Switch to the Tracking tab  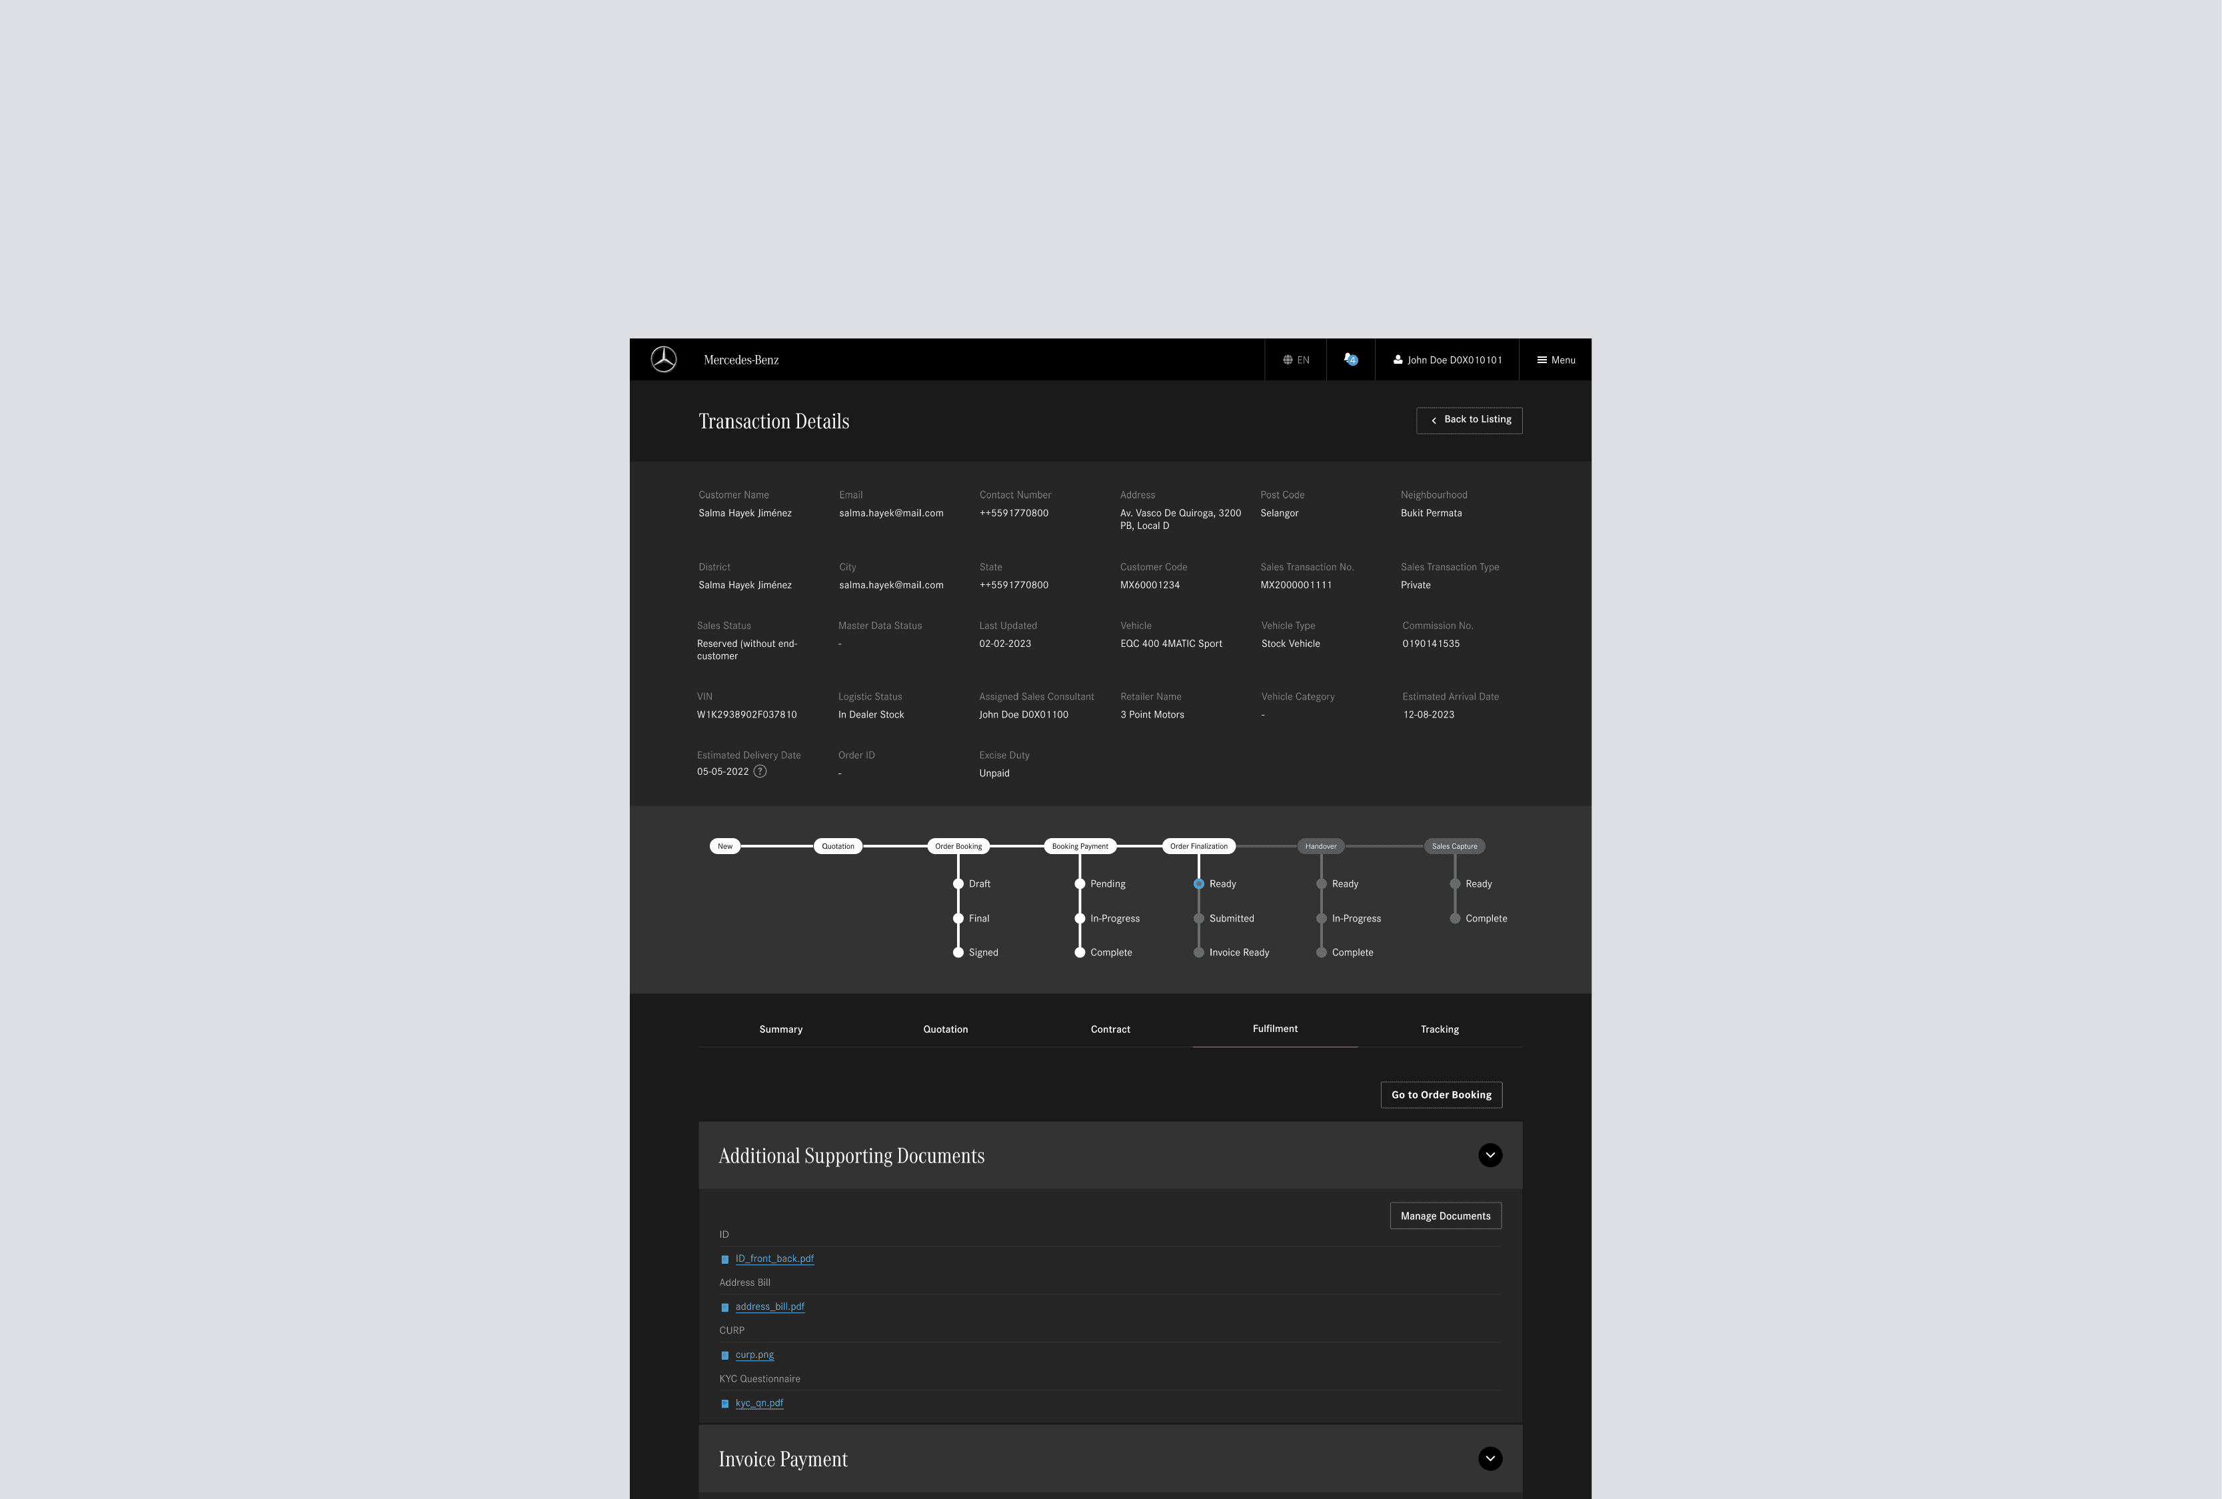click(1440, 1029)
